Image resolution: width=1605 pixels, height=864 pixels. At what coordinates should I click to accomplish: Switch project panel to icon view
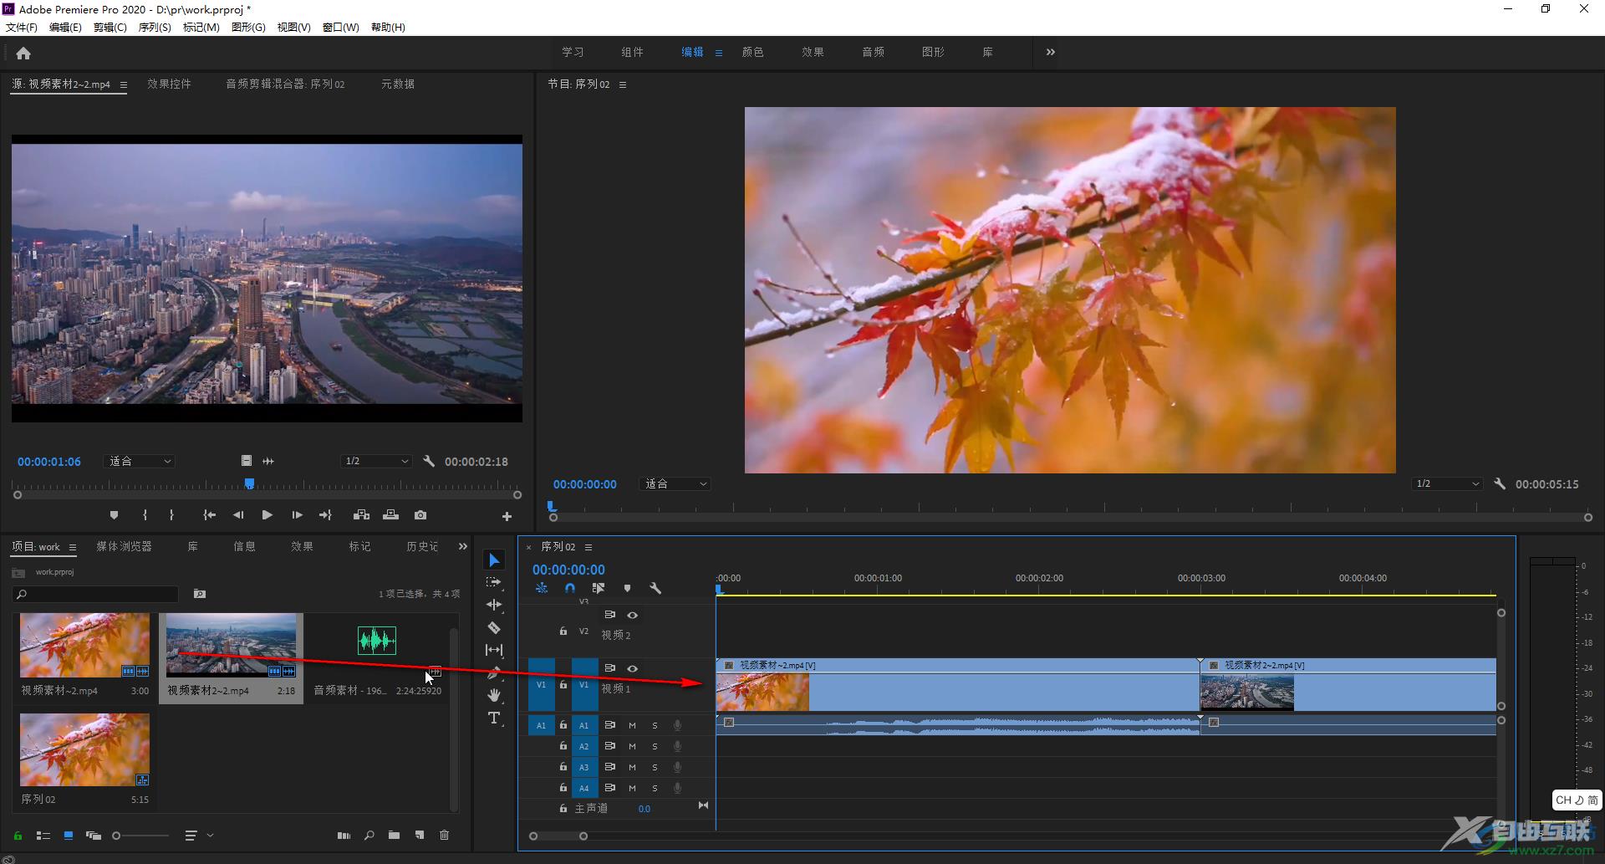pos(69,835)
